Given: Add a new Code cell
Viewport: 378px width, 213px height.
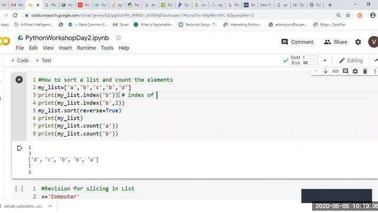Looking at the screenshot, I should coord(19,60).
